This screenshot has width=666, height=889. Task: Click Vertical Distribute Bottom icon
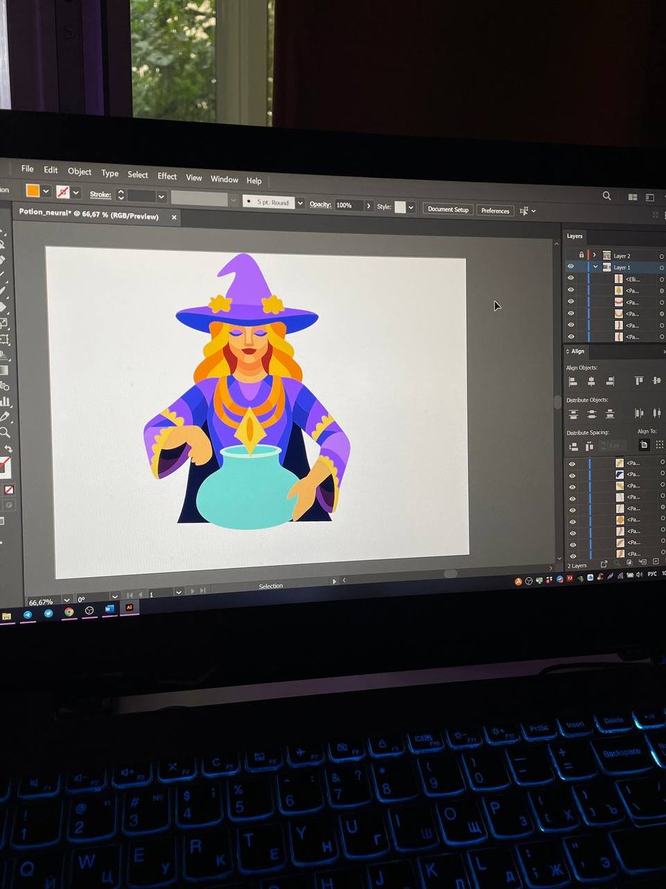[610, 414]
